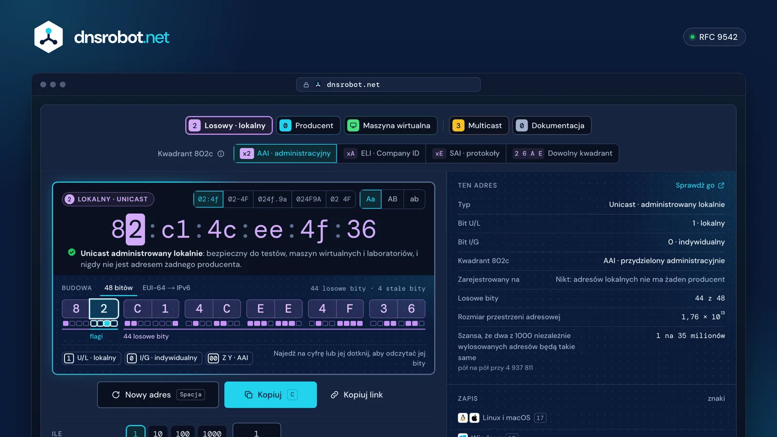Click the Linux penguin icon
The height and width of the screenshot is (437, 777).
point(463,418)
